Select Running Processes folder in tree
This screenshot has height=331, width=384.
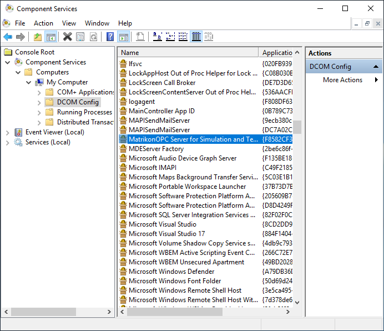point(84,112)
